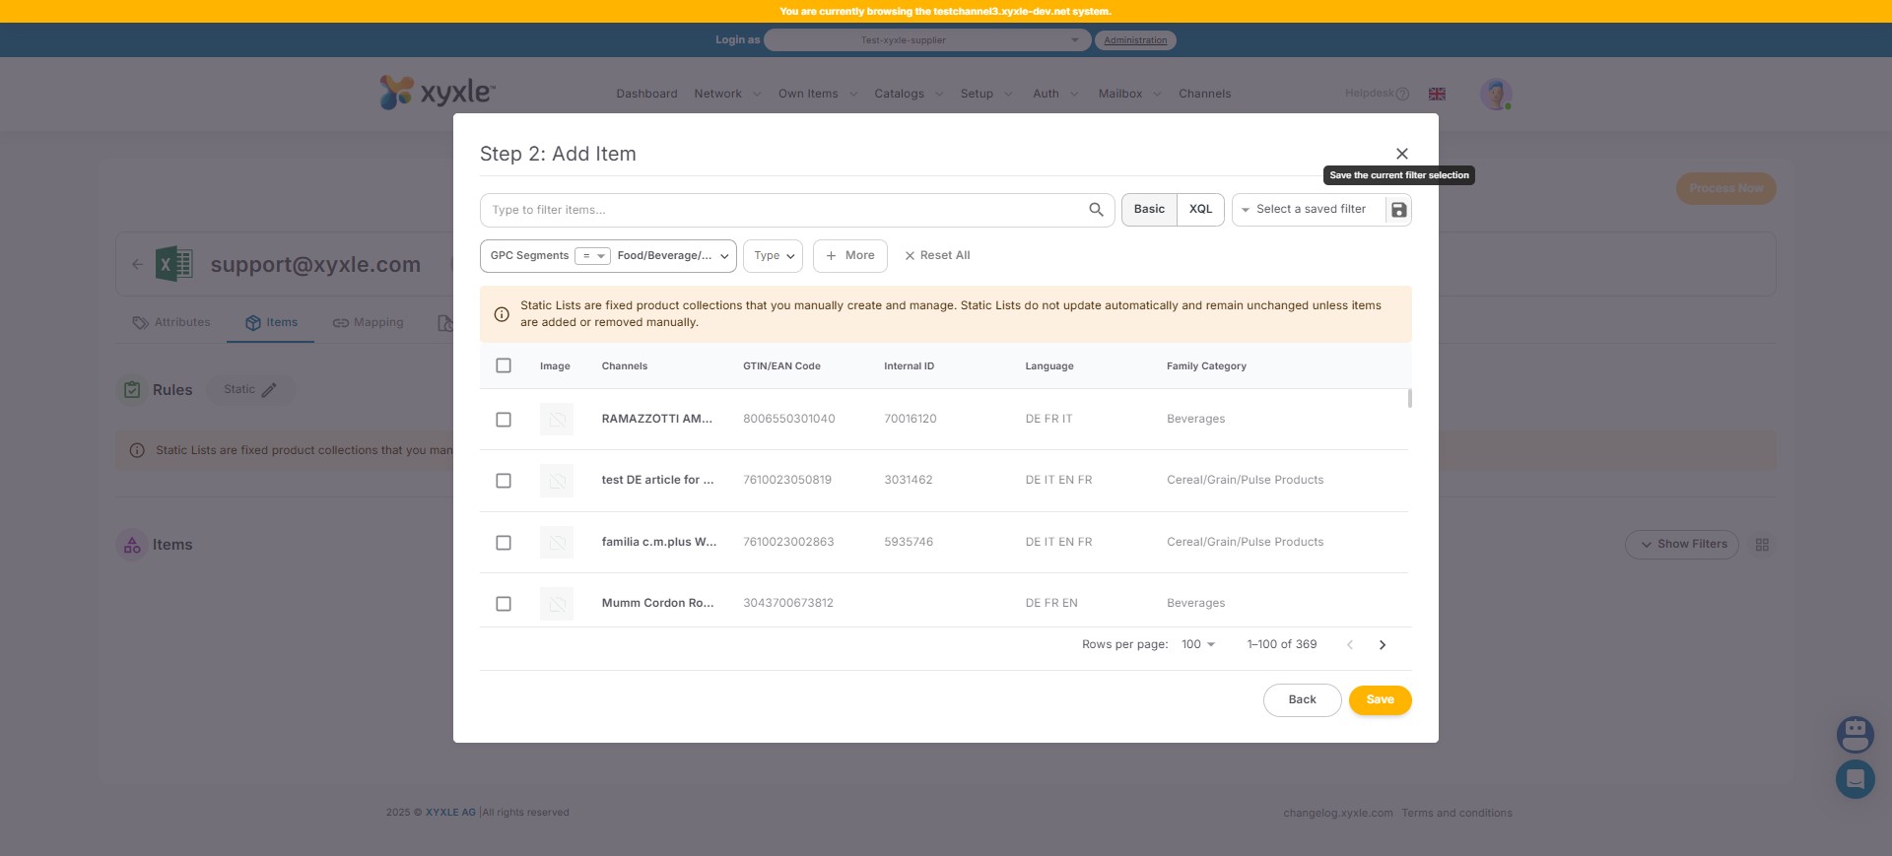Viewport: 1892px width, 856px height.
Task: Open the Select a saved filter dropdown
Action: pyautogui.click(x=1309, y=210)
